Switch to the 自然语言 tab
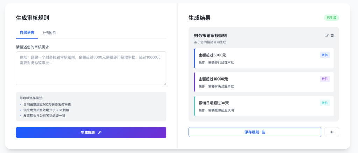 tap(27, 33)
